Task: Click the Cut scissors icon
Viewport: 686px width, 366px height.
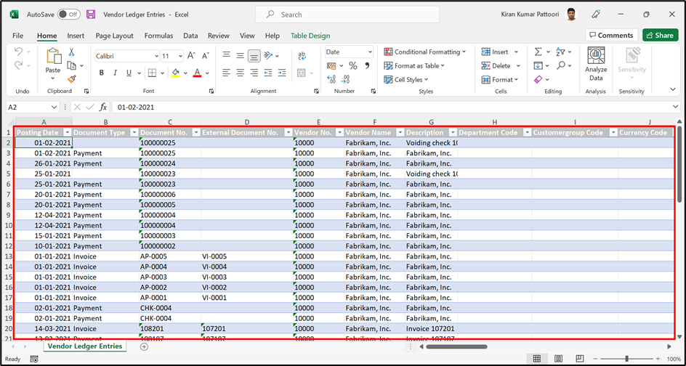Action: coord(71,52)
